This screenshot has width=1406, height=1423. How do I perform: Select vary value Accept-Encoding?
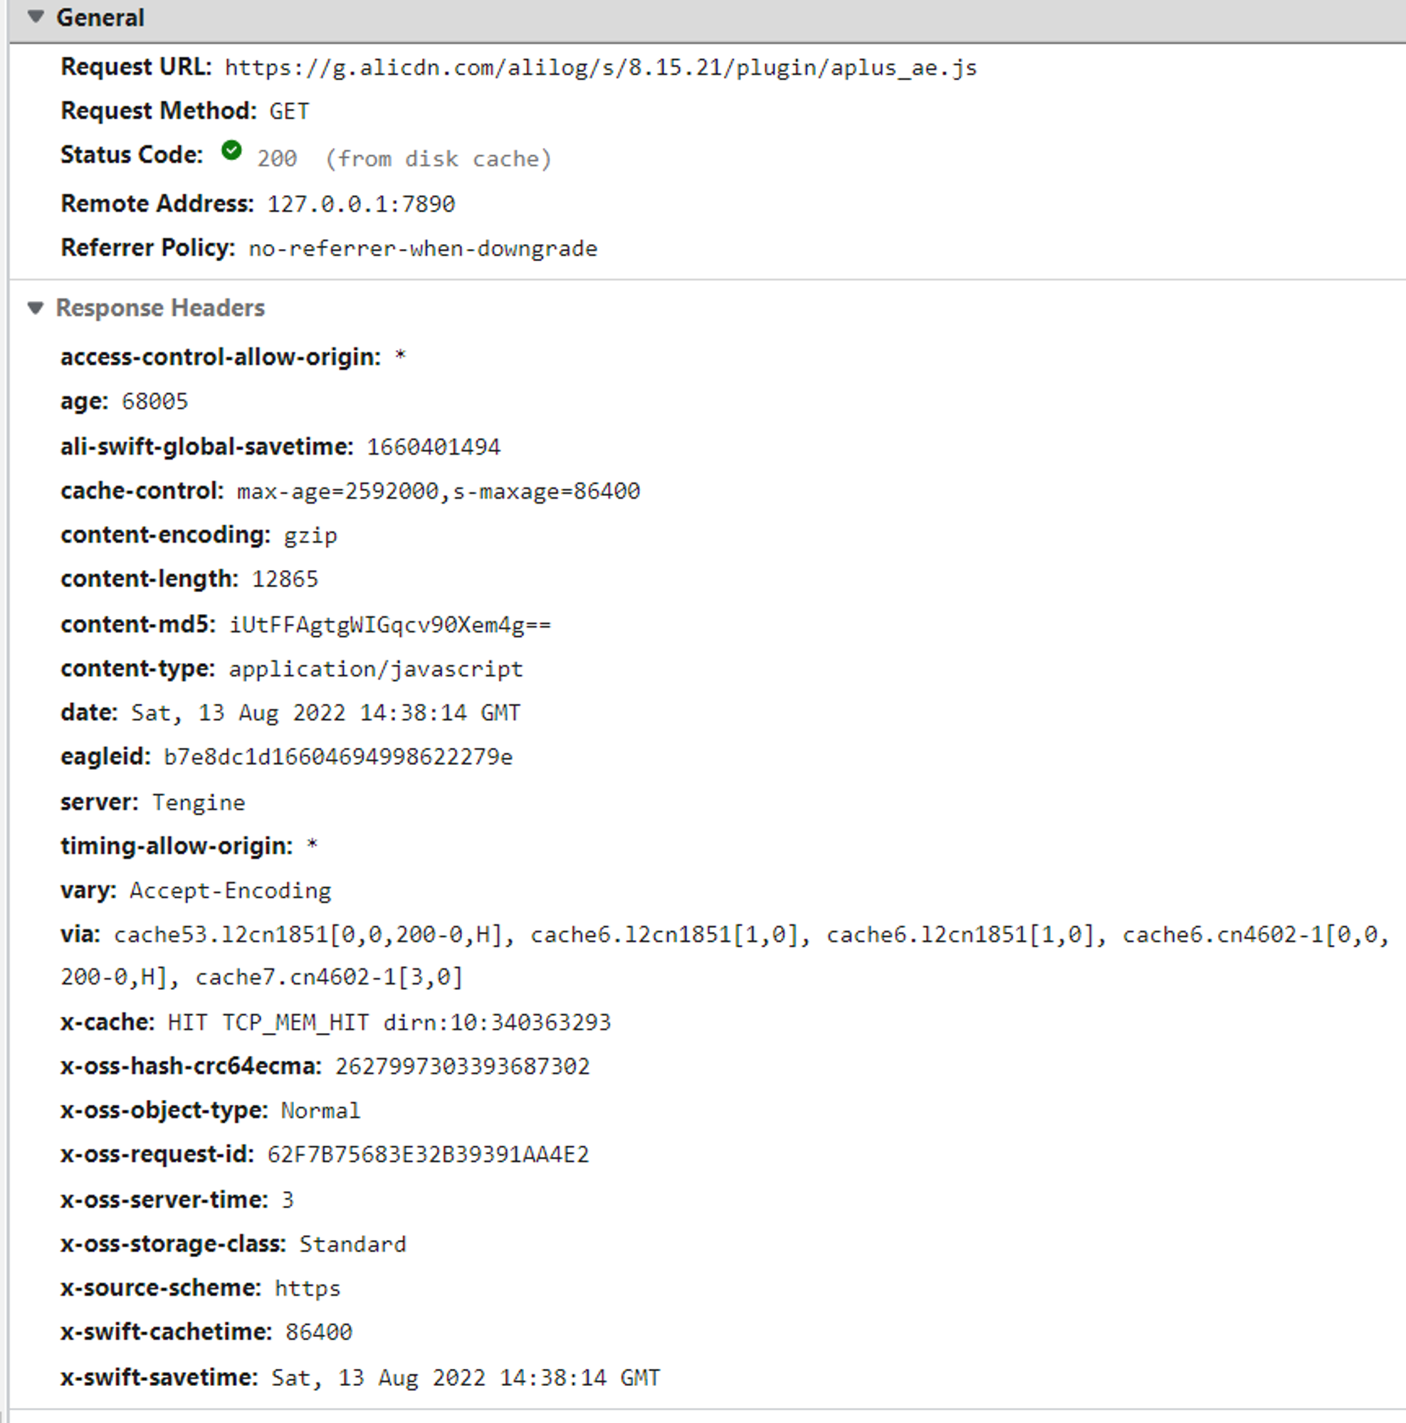231,892
